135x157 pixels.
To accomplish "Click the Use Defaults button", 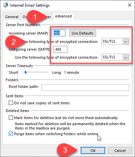I will click(82, 33).
